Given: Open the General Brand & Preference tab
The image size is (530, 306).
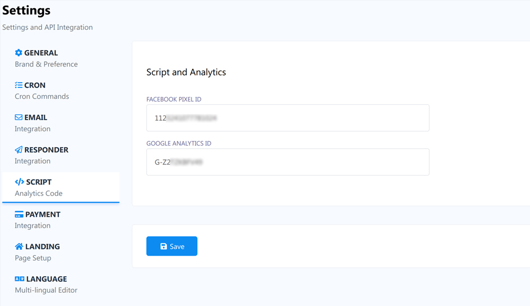Looking at the screenshot, I should pyautogui.click(x=46, y=58).
